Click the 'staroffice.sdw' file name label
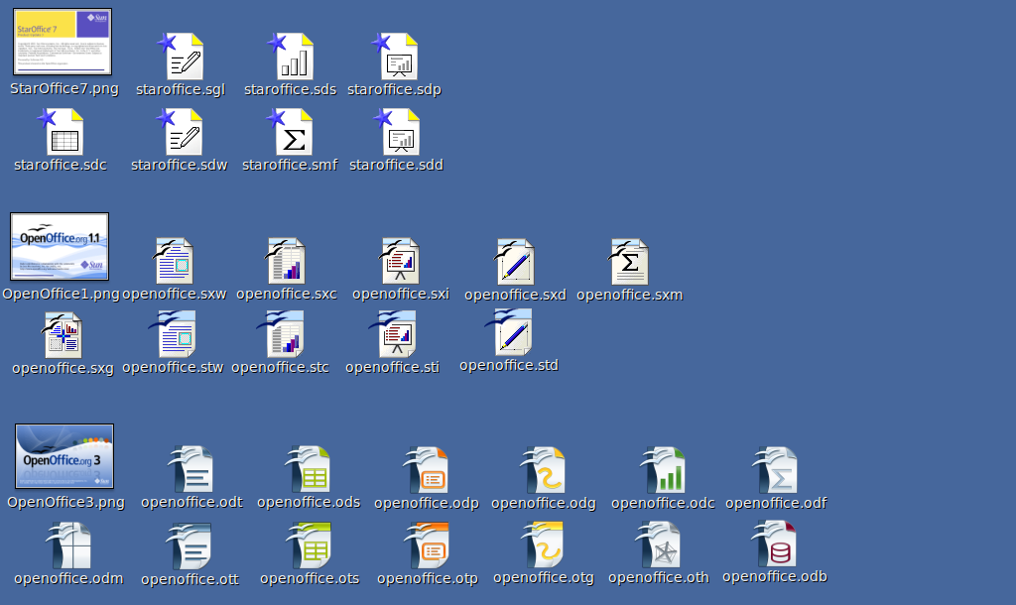 coord(180,165)
